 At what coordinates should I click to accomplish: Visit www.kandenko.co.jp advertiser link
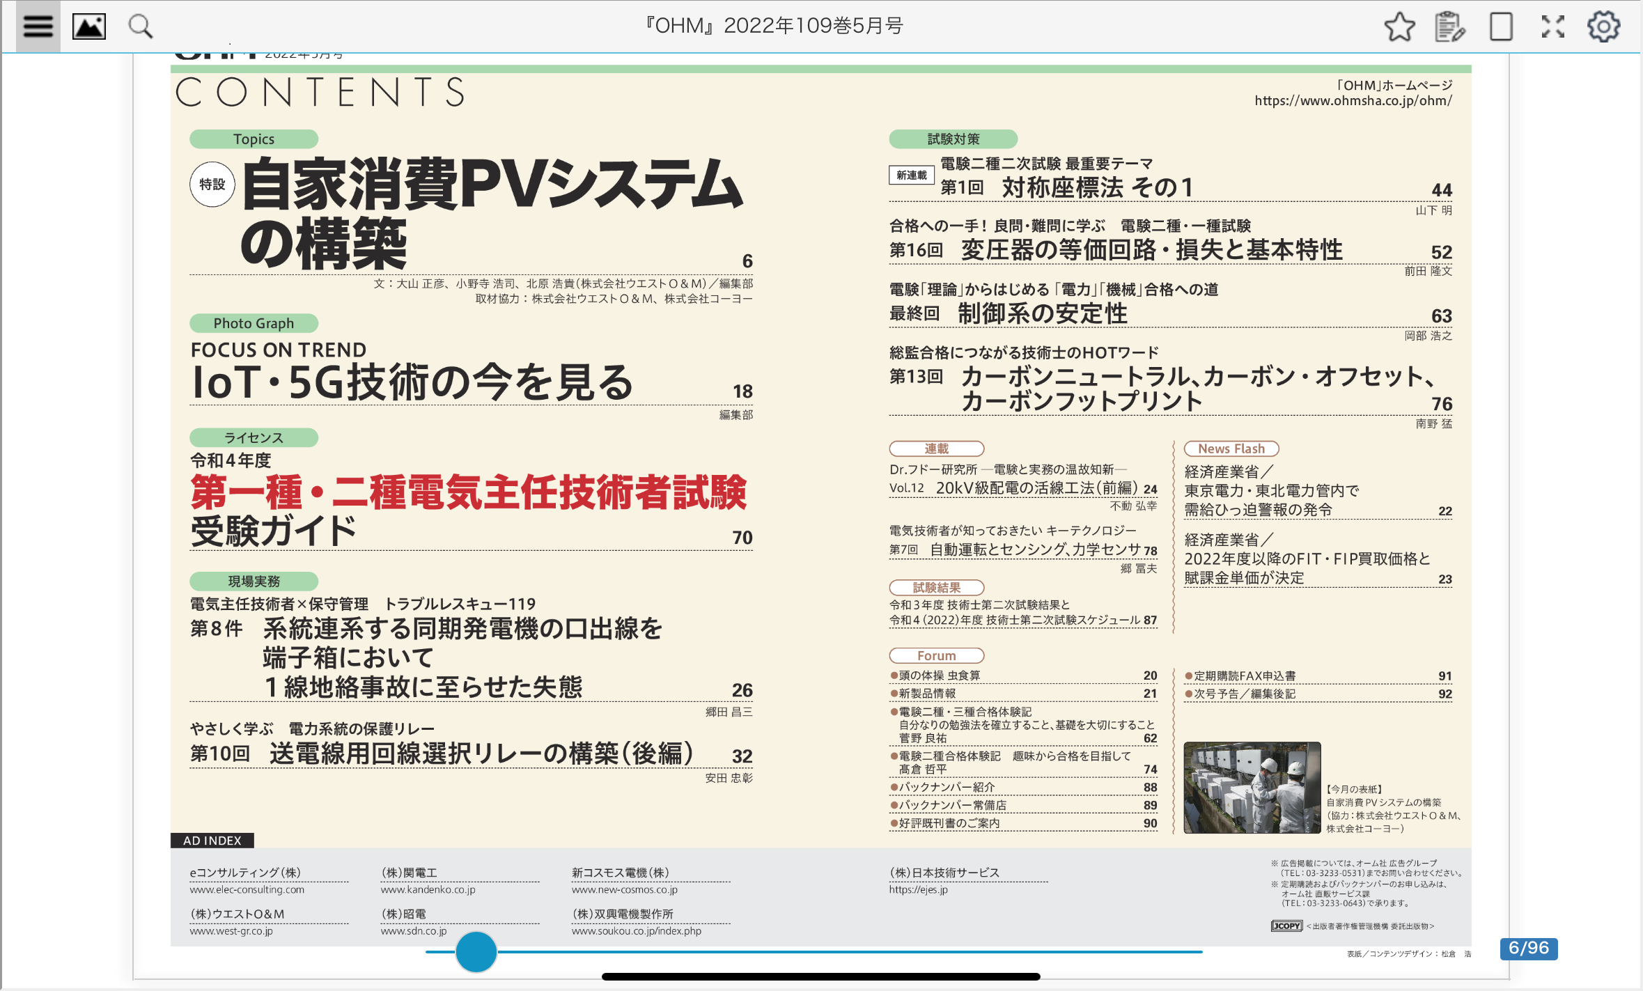pos(427,889)
